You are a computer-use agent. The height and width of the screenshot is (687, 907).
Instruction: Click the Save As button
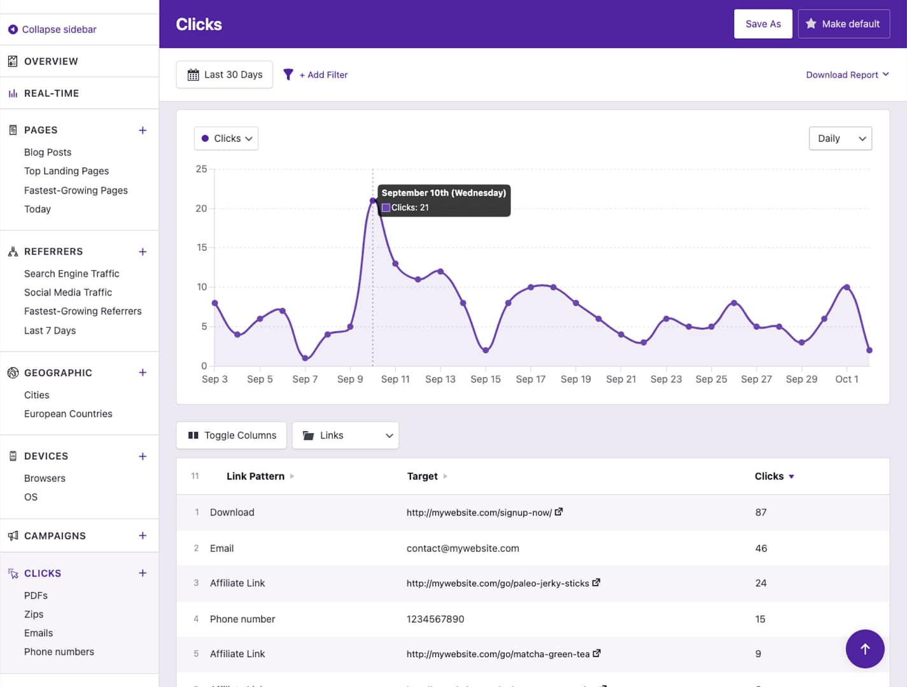(x=763, y=24)
